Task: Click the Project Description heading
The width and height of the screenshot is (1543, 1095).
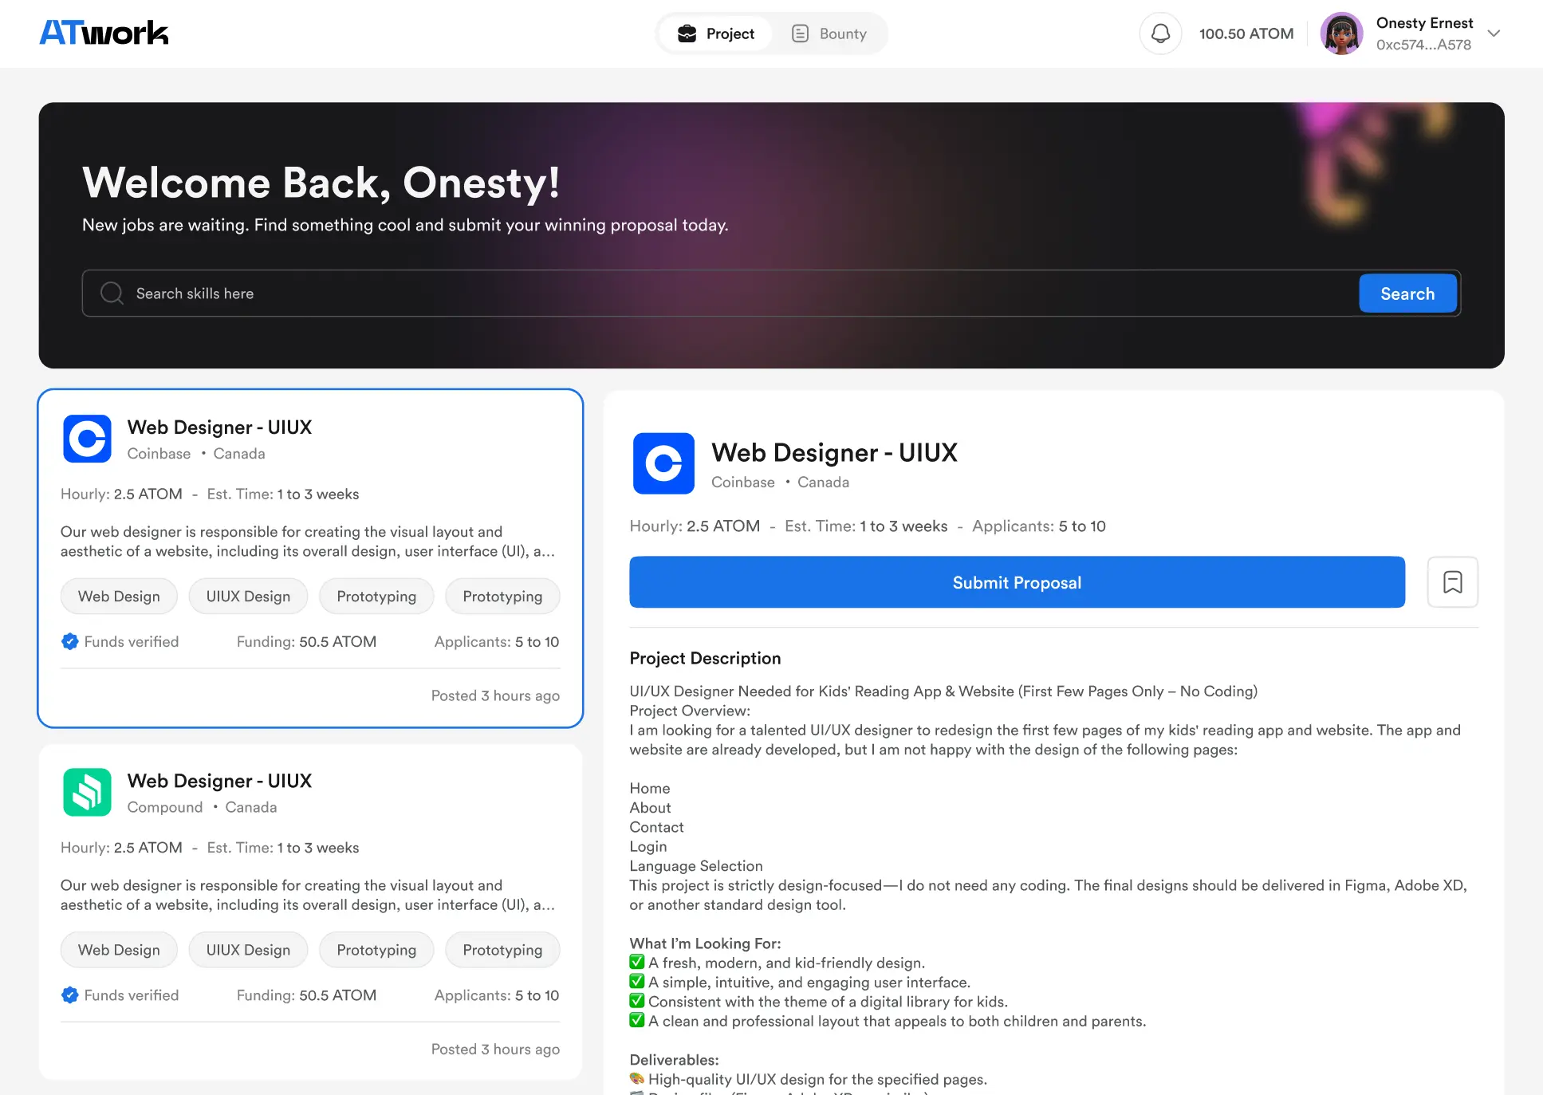Action: tap(705, 658)
